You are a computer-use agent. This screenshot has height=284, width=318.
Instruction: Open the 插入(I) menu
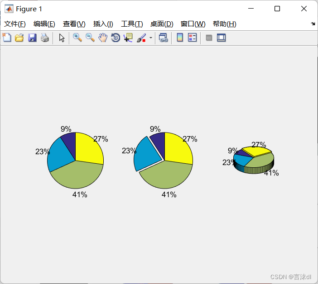coord(103,24)
